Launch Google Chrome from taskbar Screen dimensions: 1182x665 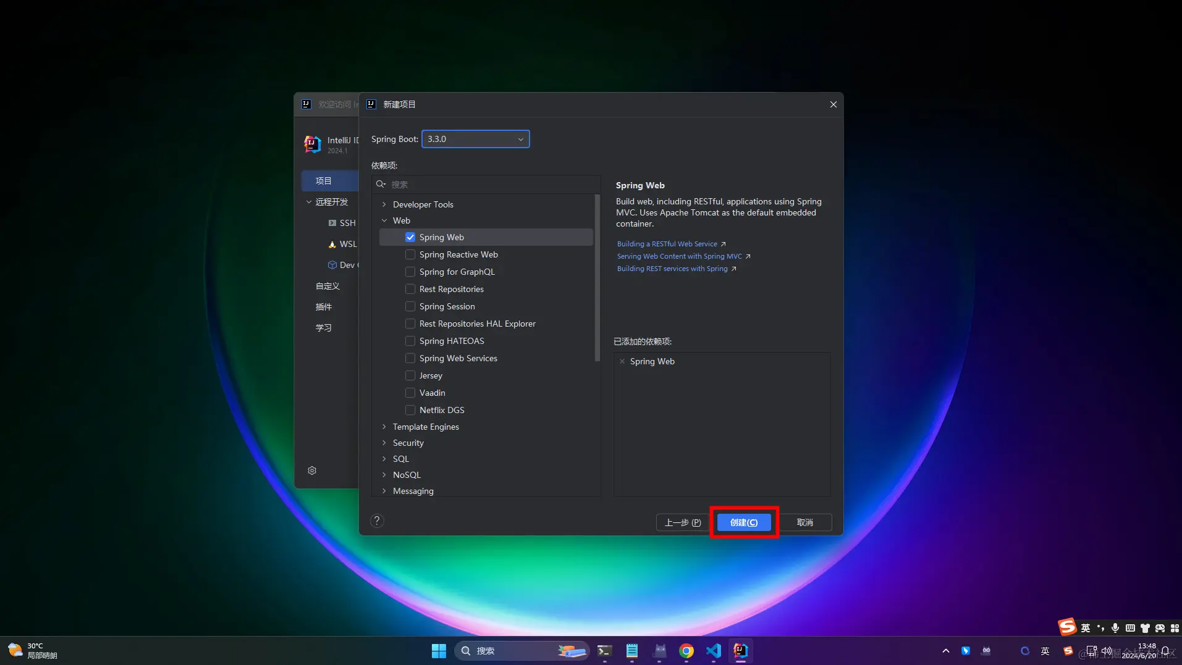coord(686,651)
